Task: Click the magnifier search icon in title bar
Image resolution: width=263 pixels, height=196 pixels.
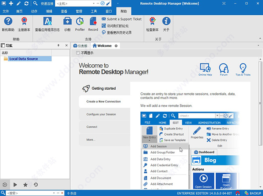Action: coord(35,3)
